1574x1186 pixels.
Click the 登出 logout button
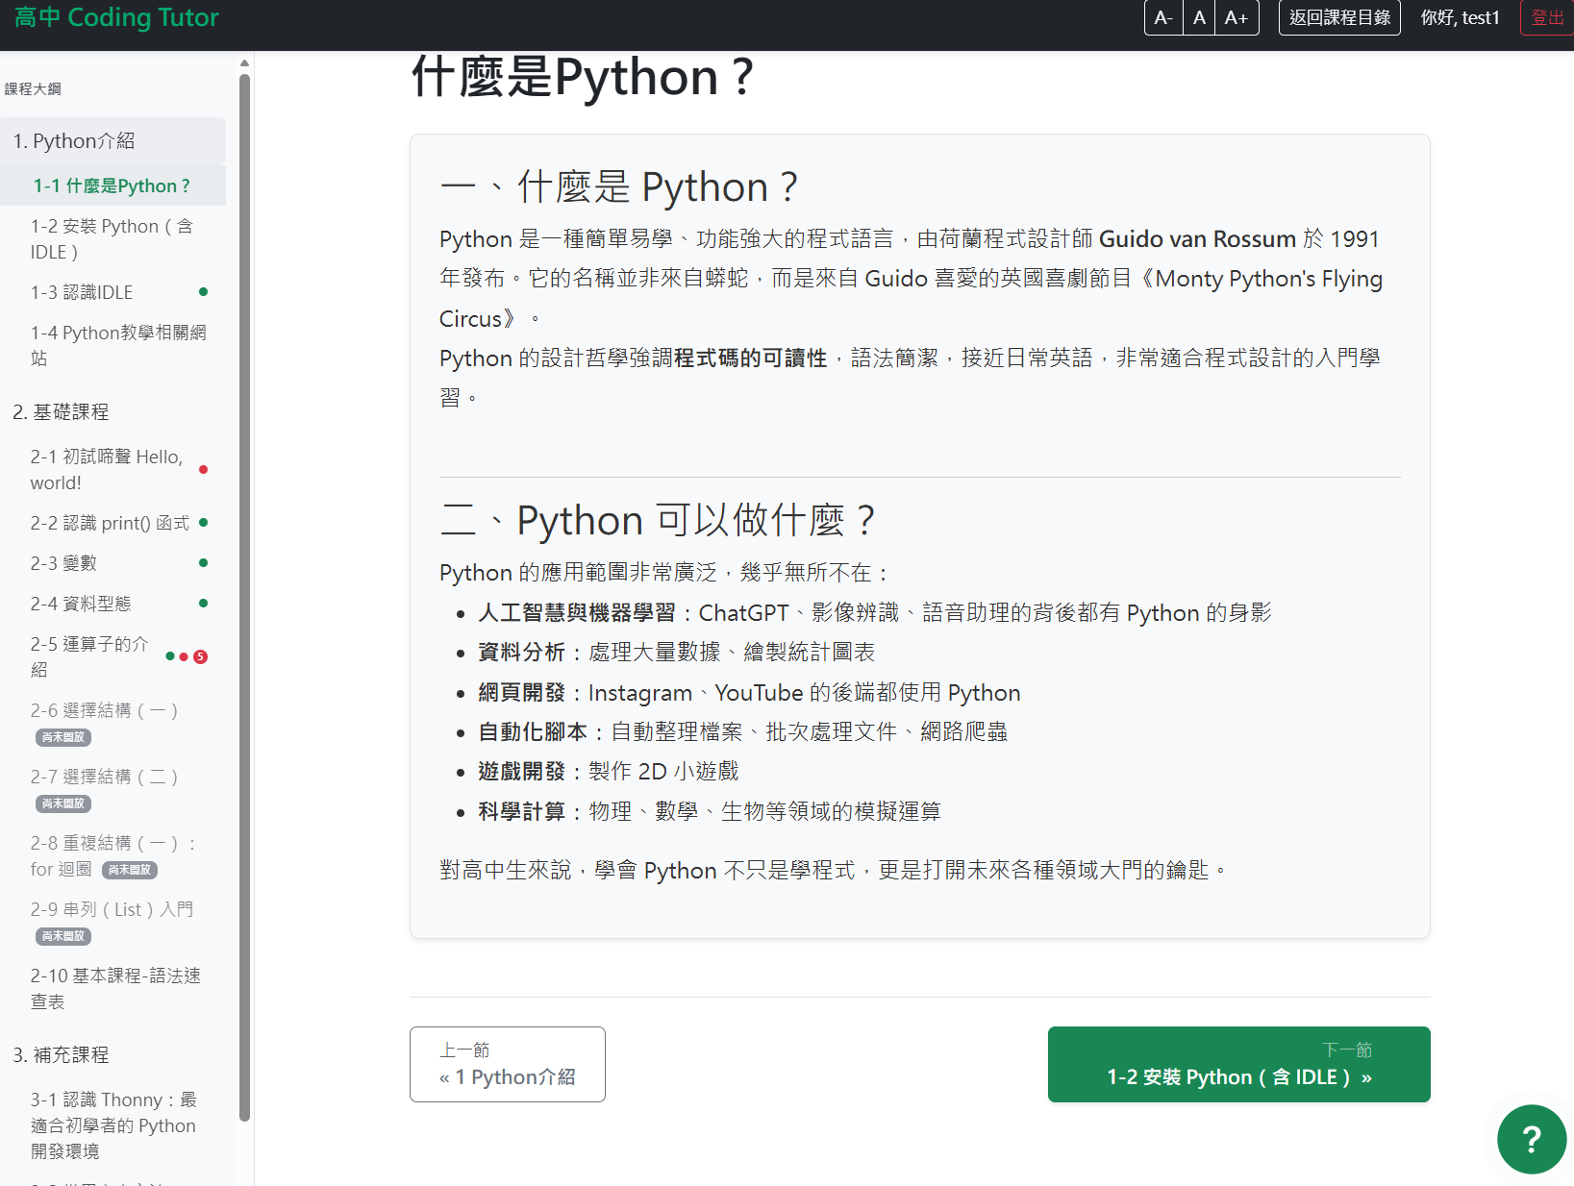click(x=1546, y=17)
